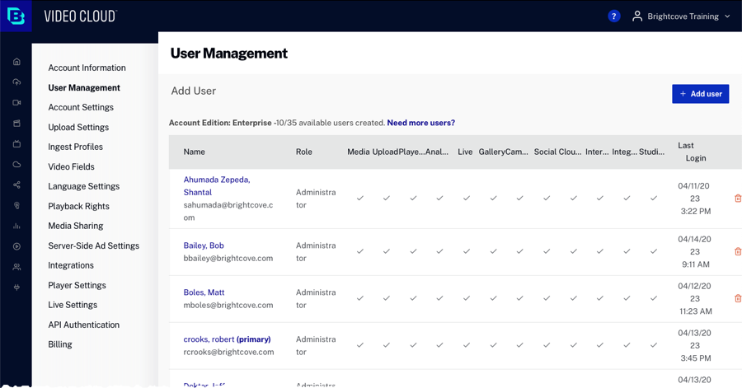This screenshot has height=388, width=742.
Task: Click the Social share icon in sidebar
Action: (16, 185)
